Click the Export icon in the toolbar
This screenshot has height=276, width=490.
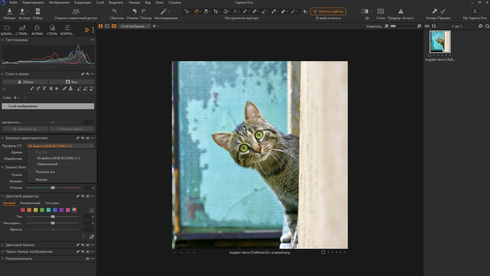(x=23, y=11)
